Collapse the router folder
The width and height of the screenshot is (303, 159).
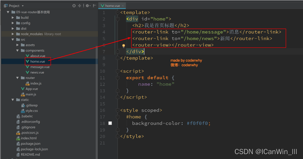[17, 78]
